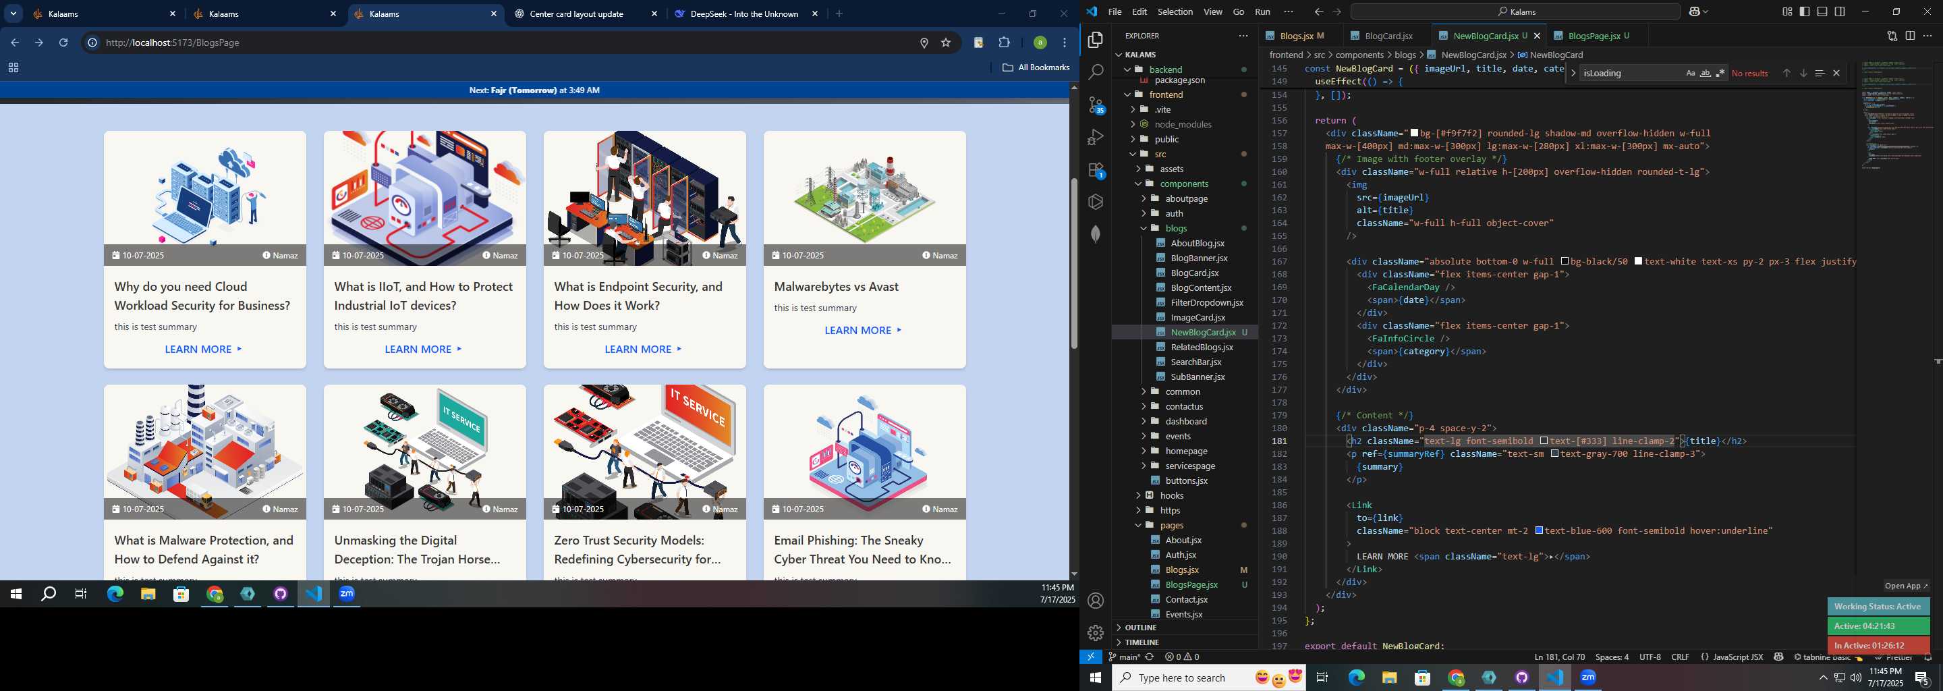Open the Manage gear icon in VS Code

tap(1095, 633)
